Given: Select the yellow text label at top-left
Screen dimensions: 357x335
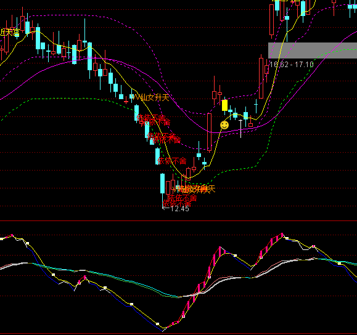Looking at the screenshot, I should (x=10, y=32).
